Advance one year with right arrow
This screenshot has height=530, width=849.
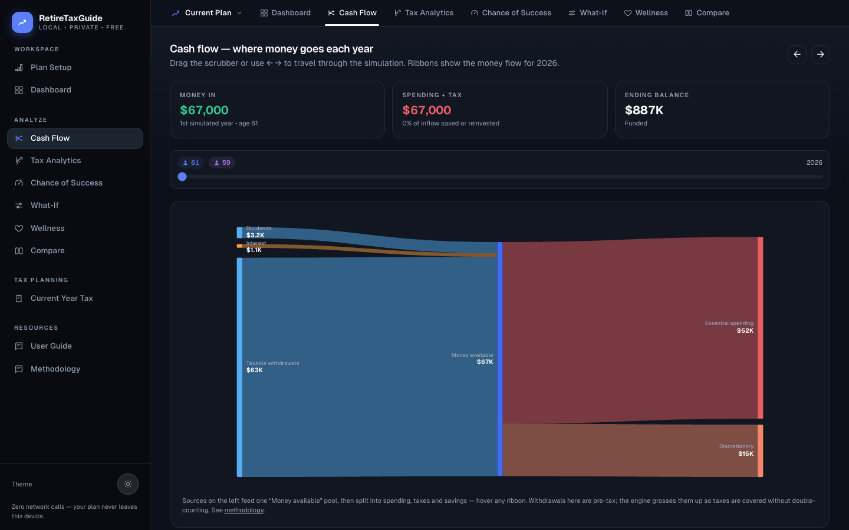(x=821, y=55)
